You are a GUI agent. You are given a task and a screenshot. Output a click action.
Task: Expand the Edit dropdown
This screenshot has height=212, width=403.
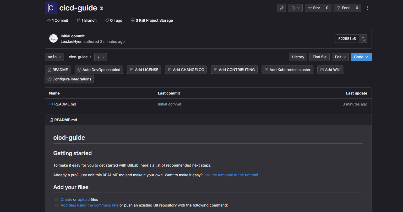(x=340, y=57)
